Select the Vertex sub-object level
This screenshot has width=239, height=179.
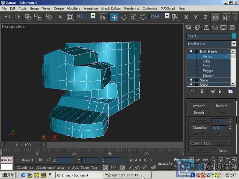(x=207, y=56)
